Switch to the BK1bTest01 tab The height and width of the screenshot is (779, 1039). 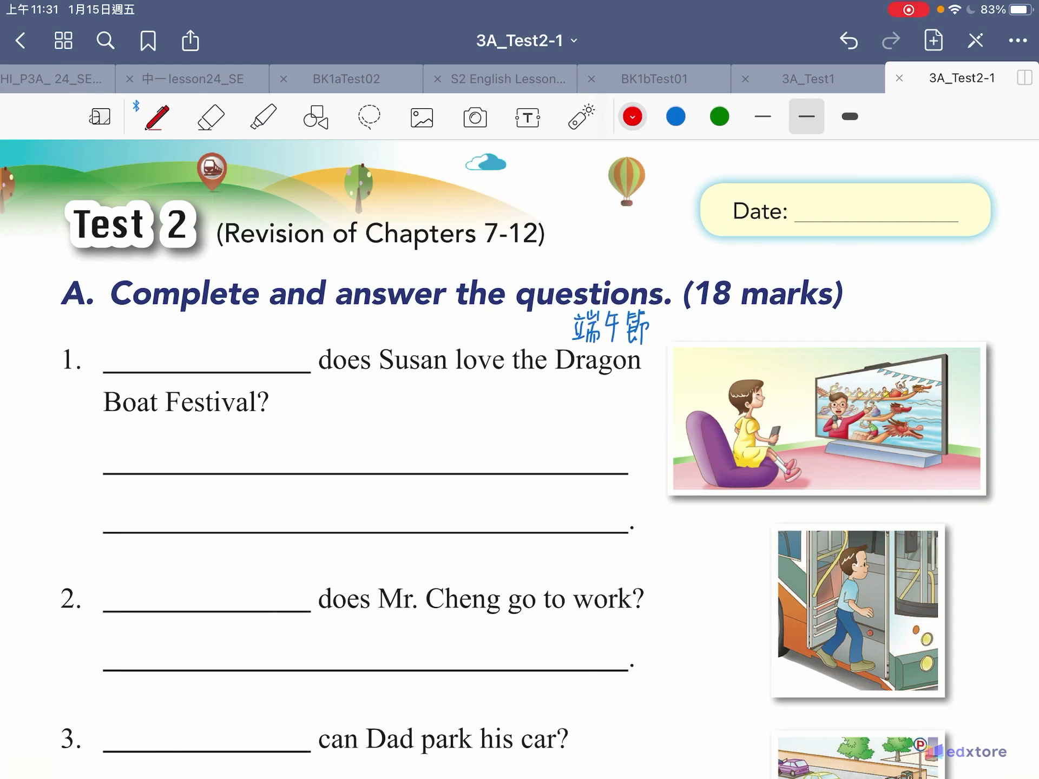[654, 79]
